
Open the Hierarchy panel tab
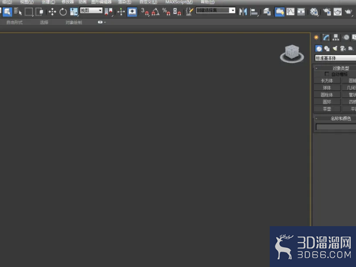[x=335, y=37]
